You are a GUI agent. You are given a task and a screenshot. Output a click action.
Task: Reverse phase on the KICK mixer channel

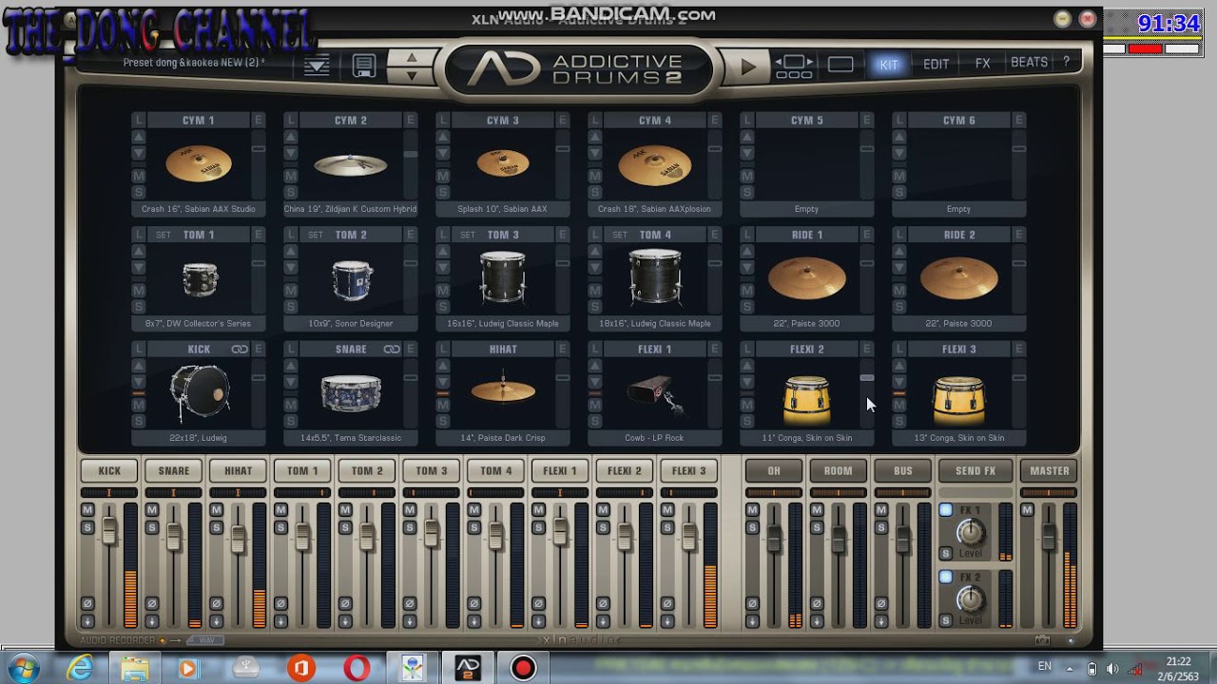tap(87, 603)
